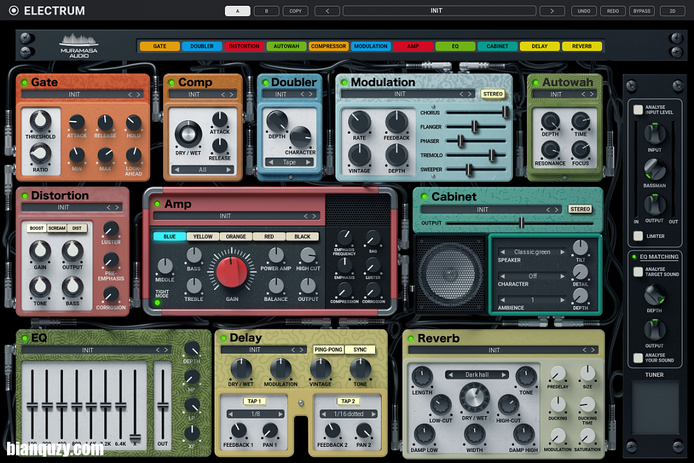Jump to GATE in the module bar

160,46
